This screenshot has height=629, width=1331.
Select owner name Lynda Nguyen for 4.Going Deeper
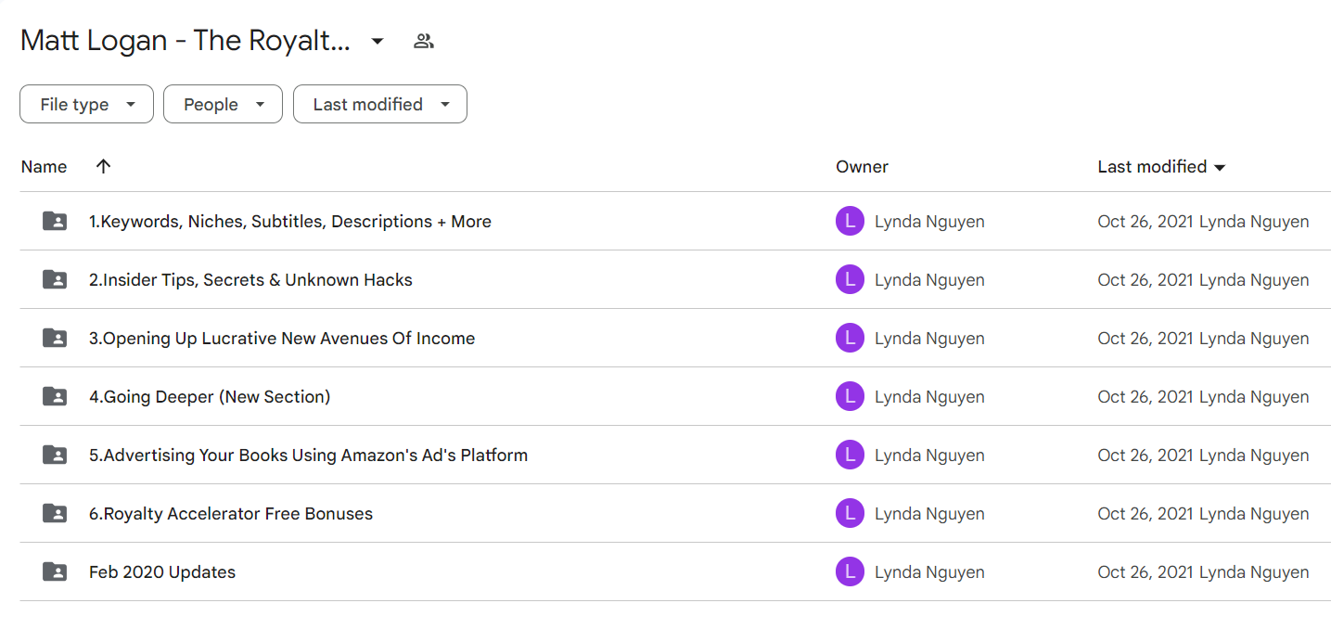[929, 397]
